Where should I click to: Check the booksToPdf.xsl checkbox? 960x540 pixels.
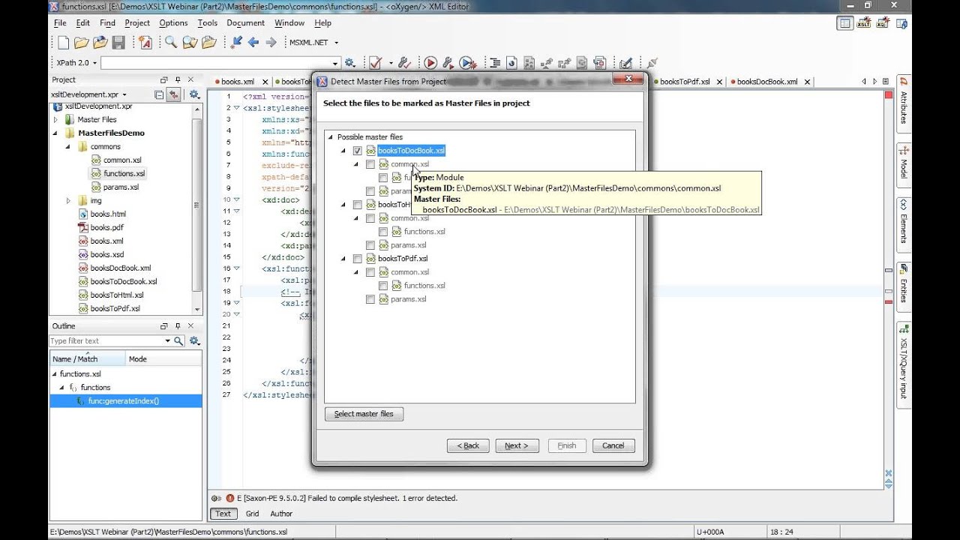pyautogui.click(x=357, y=259)
